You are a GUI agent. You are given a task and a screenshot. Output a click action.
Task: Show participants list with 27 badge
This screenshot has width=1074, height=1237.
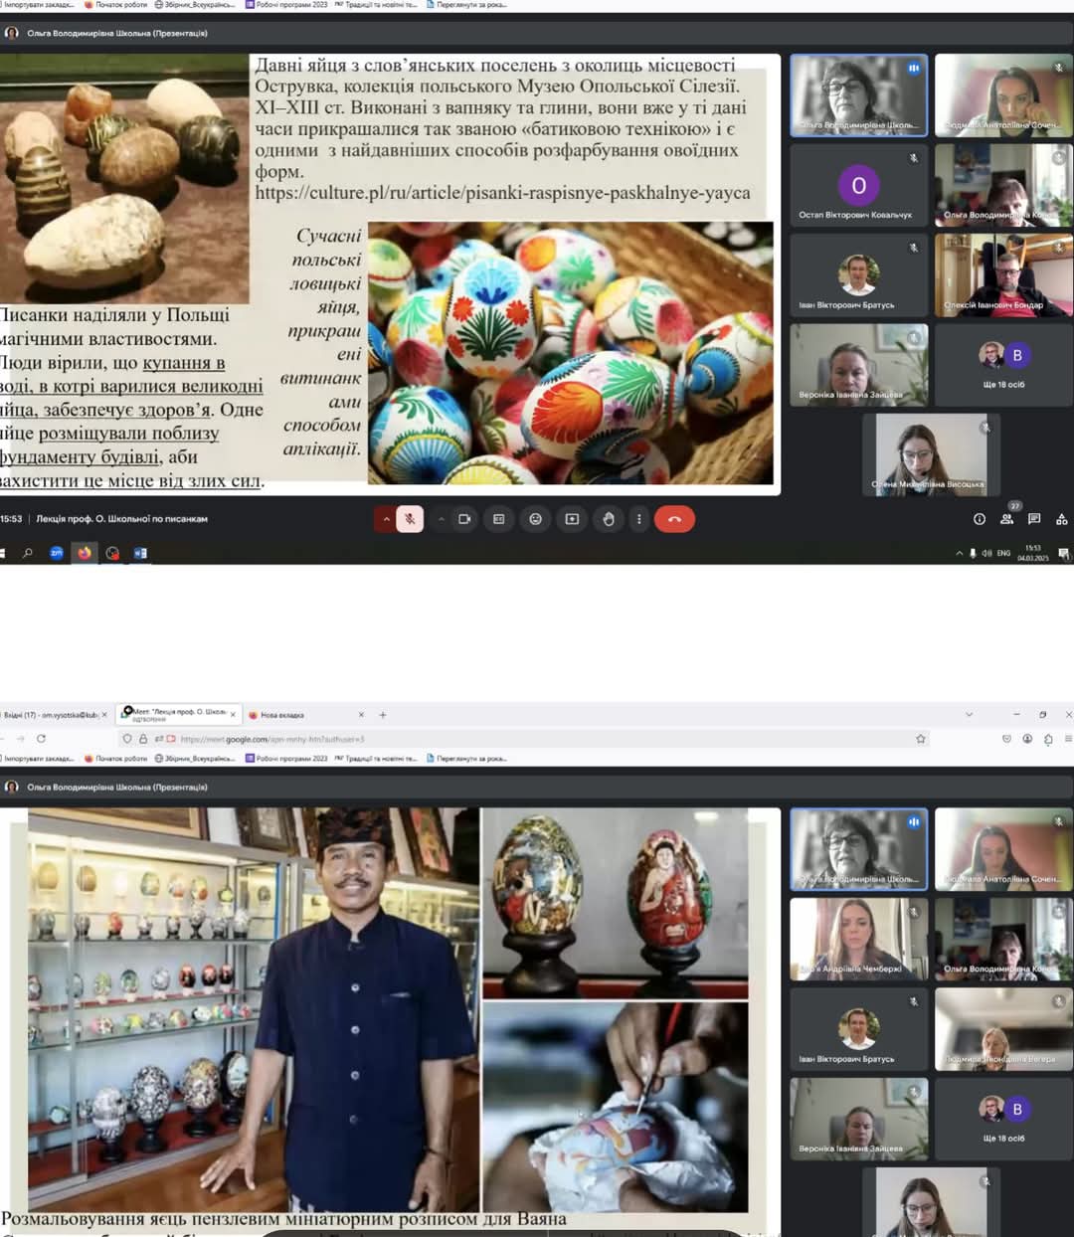pyautogui.click(x=1006, y=519)
